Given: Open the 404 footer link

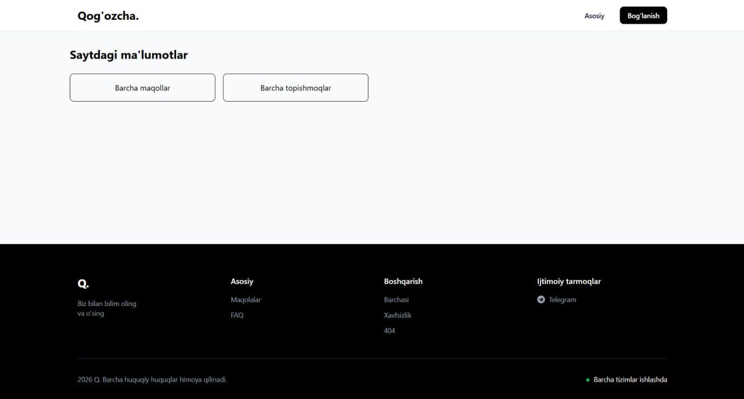Looking at the screenshot, I should (x=389, y=331).
